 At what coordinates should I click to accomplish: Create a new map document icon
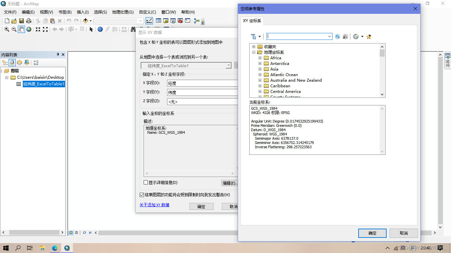7,21
